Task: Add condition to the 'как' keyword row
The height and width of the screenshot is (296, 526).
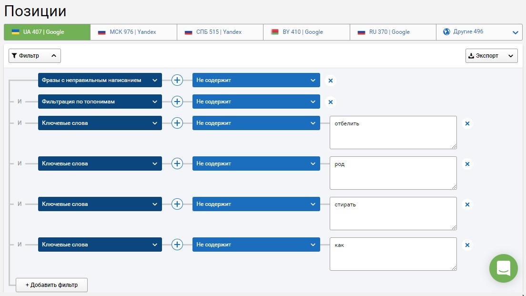Action: [177, 245]
